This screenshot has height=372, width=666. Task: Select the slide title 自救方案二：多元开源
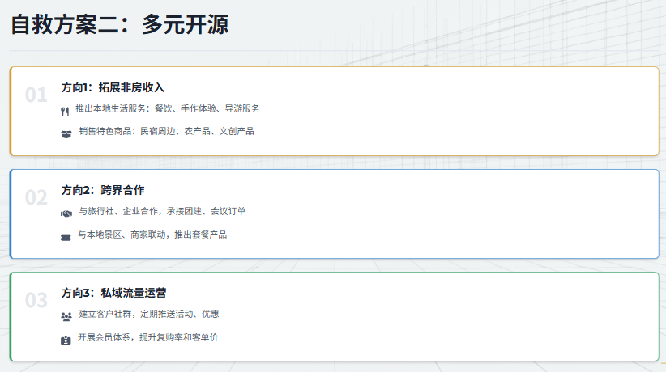120,25
